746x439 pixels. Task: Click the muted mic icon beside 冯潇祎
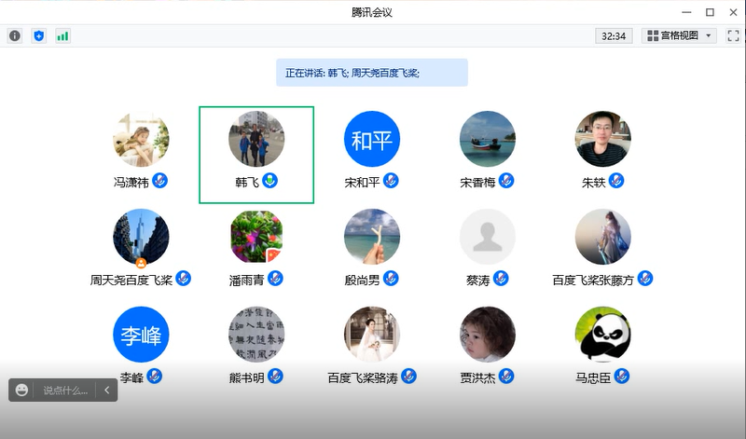[x=161, y=181]
